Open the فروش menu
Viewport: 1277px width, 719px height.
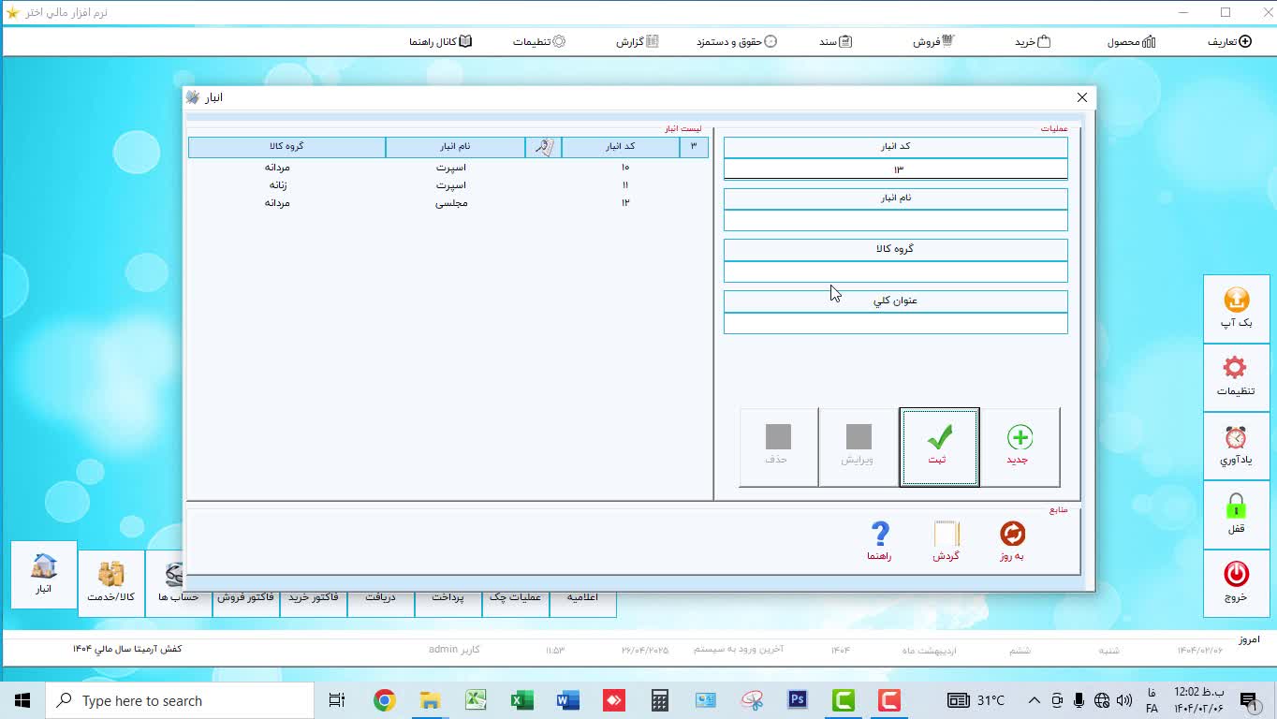coord(932,42)
